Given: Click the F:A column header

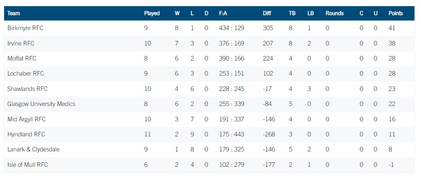Looking at the screenshot, I should click(x=223, y=13).
